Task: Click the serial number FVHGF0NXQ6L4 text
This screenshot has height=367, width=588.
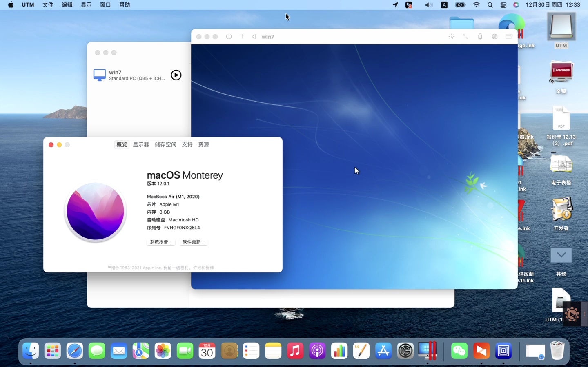Action: point(182,228)
